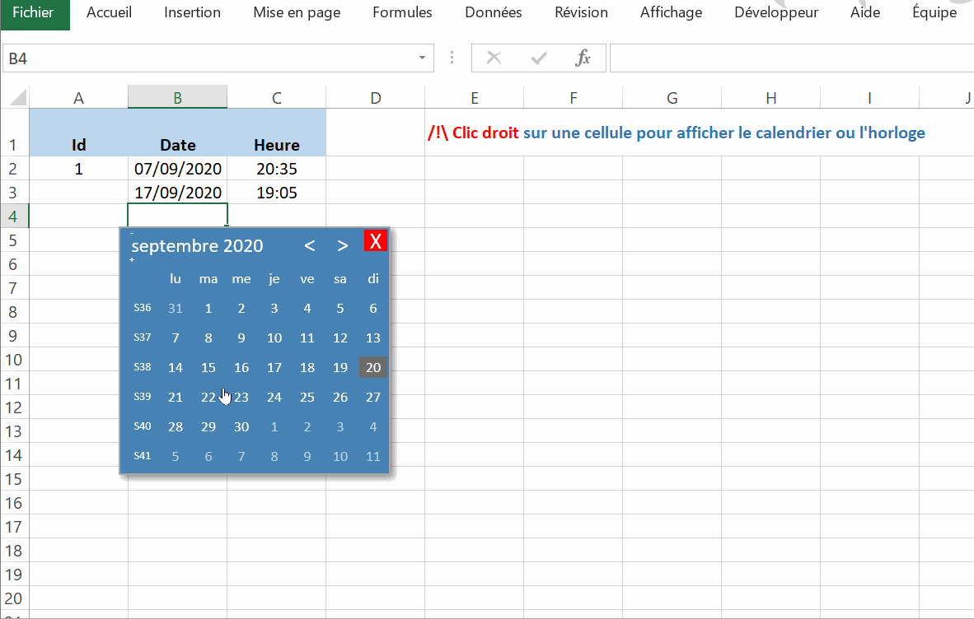The image size is (974, 619).
Task: Click the X Cancel icon beside formula bar
Action: (x=494, y=58)
